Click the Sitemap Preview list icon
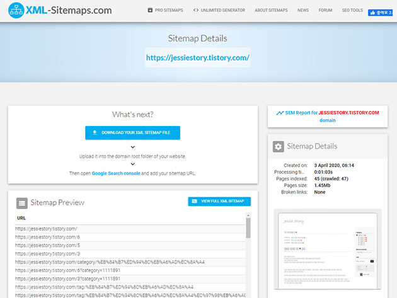 (22, 203)
